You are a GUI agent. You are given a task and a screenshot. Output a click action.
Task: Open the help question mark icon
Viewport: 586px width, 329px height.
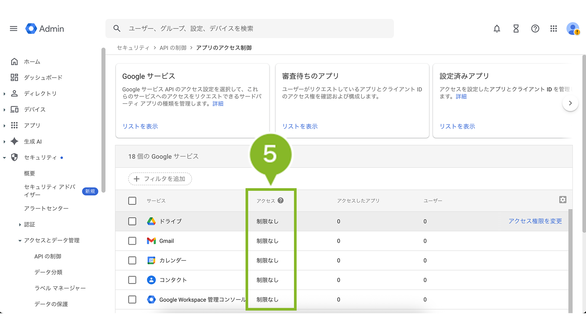pyautogui.click(x=535, y=29)
